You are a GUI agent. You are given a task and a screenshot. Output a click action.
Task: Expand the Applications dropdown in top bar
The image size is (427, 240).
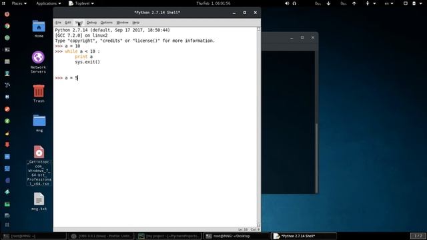(49, 3)
